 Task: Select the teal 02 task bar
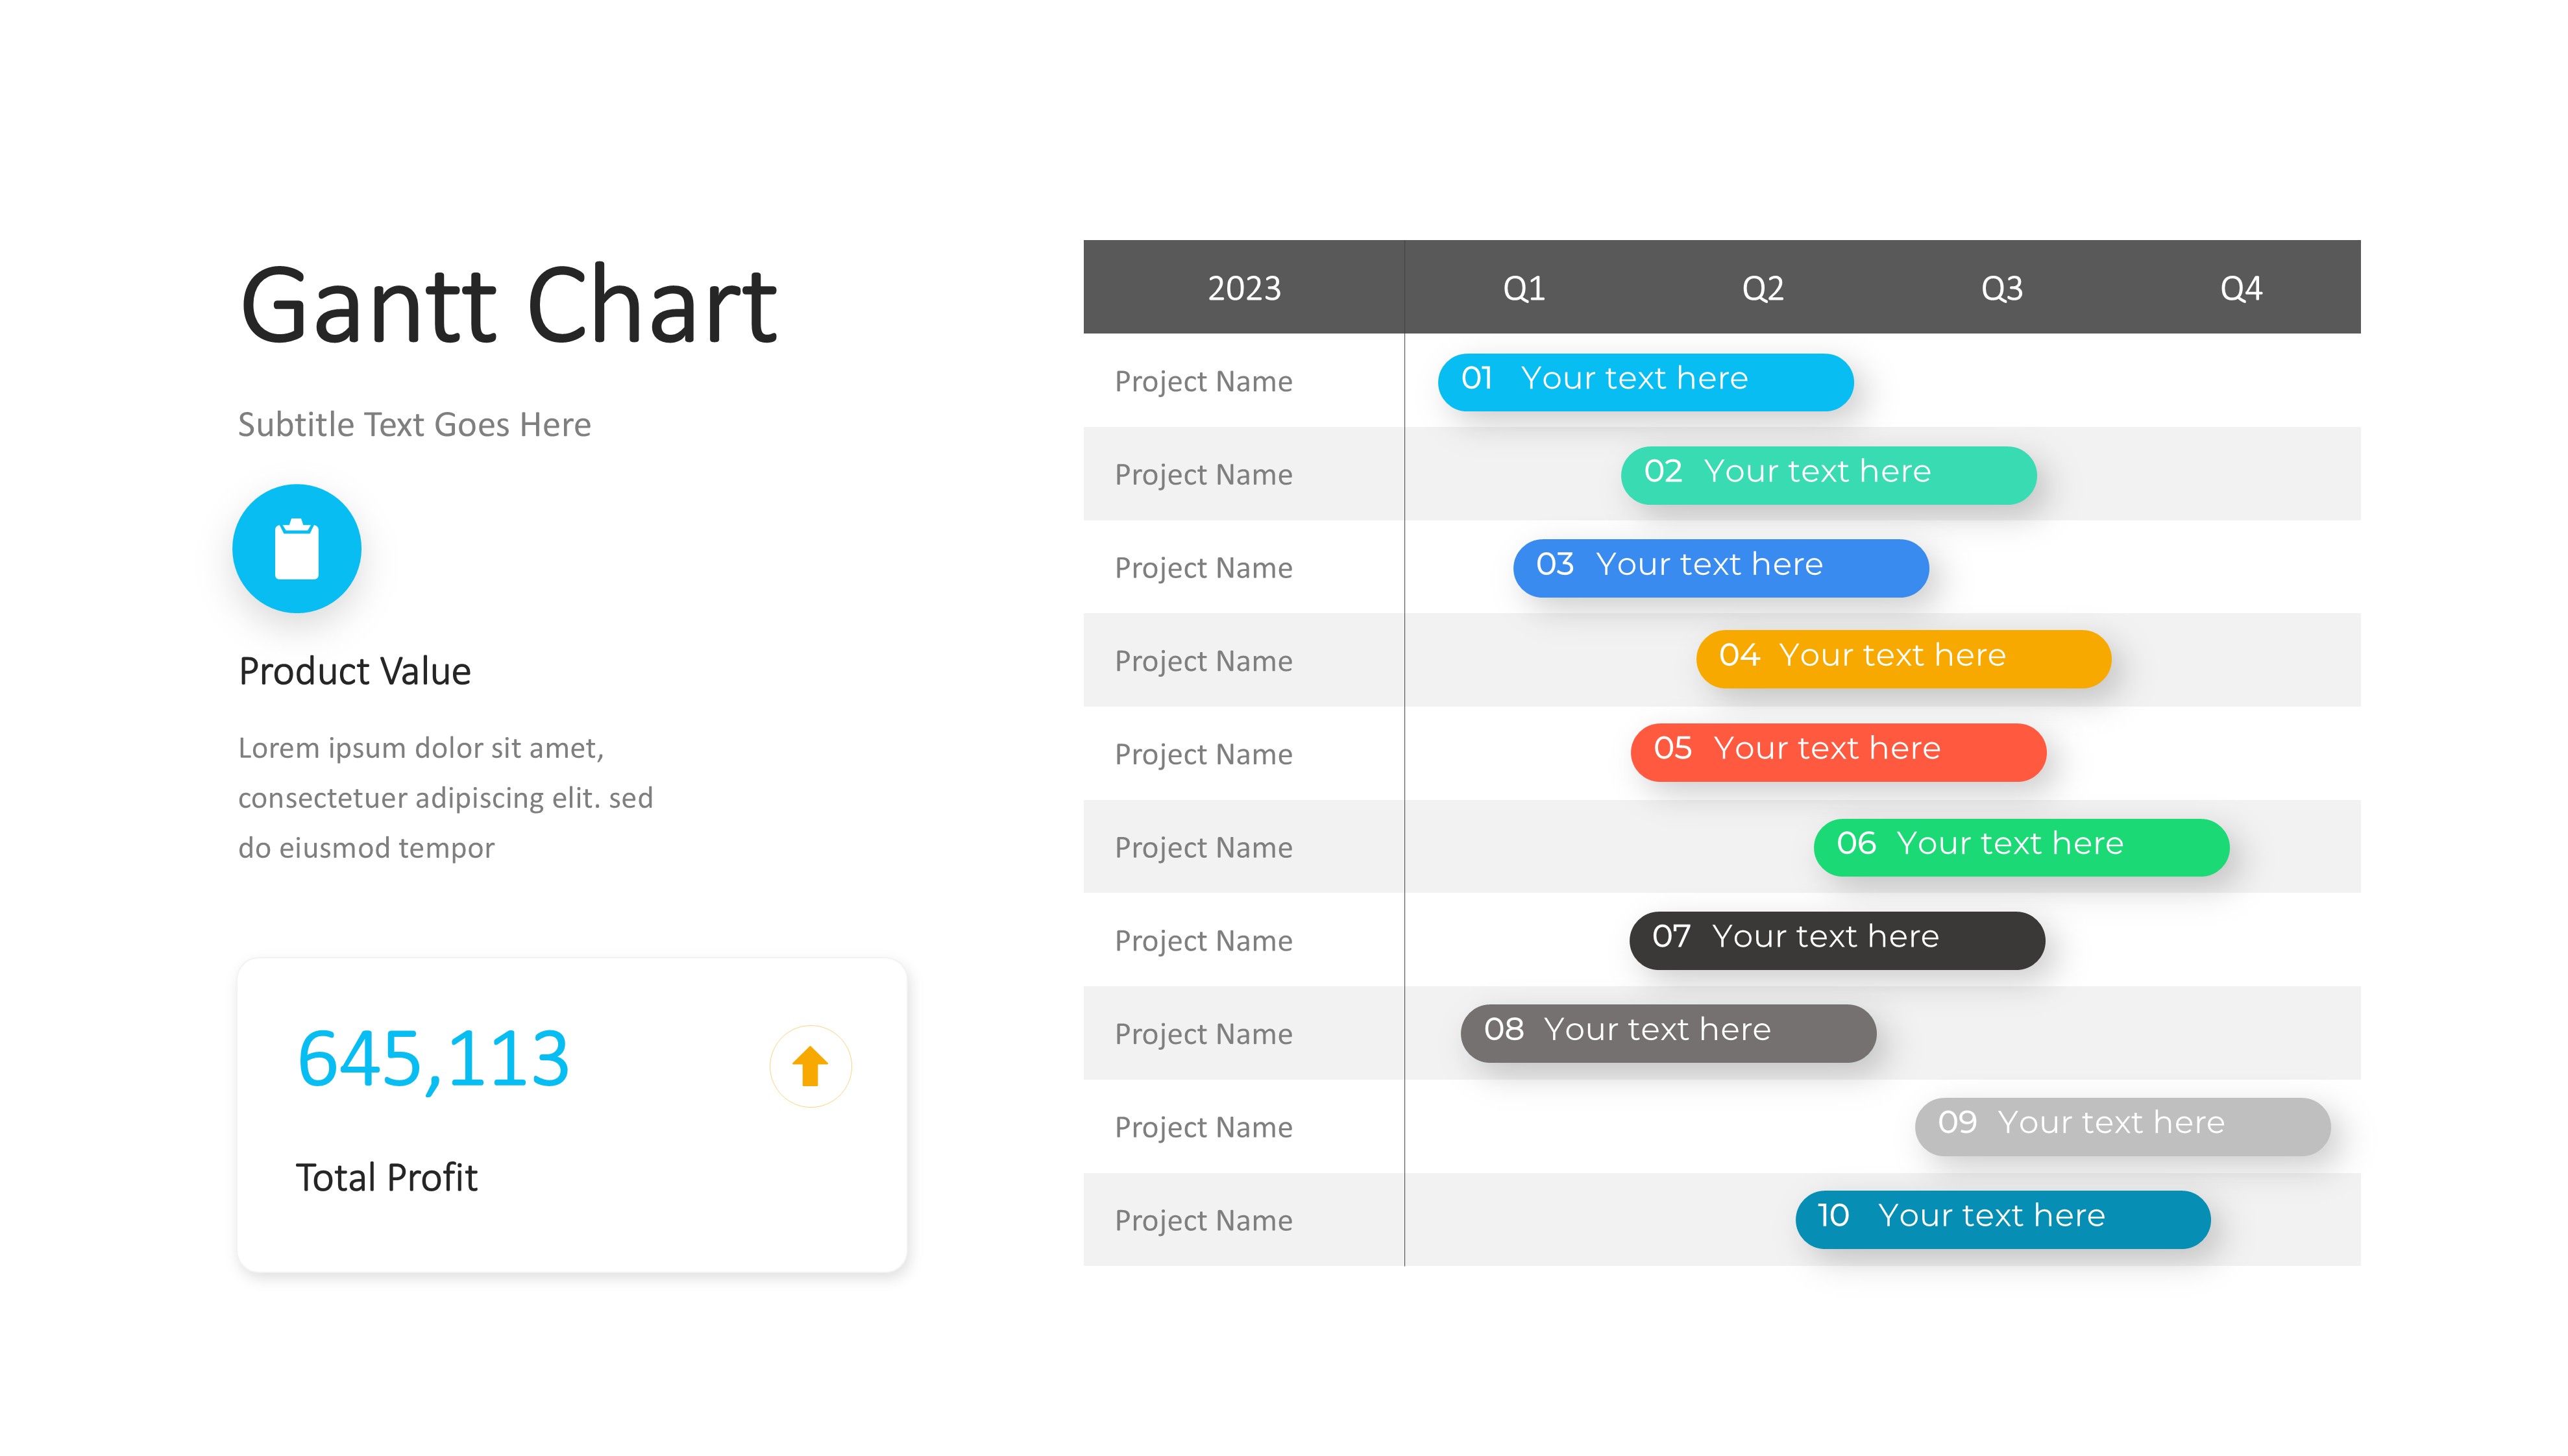coord(1828,474)
